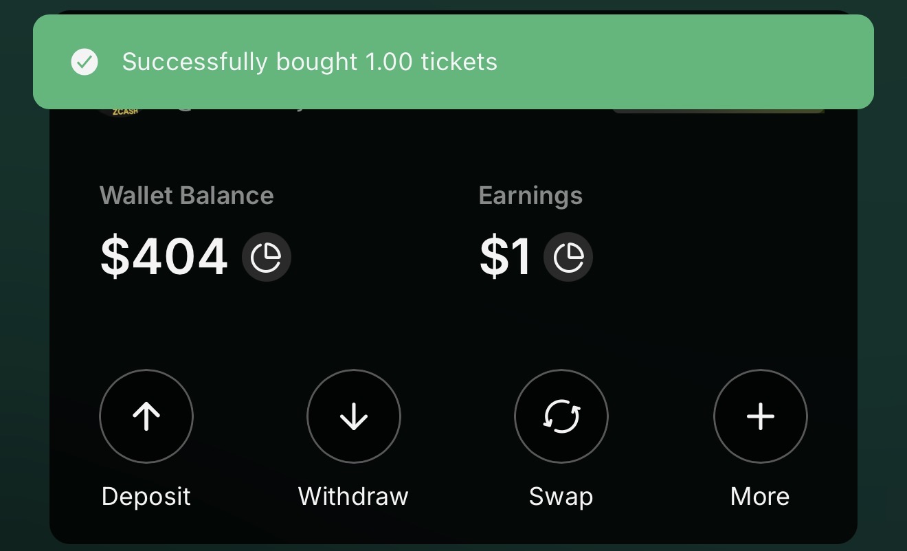
Task: Tap the partly hidden button behind the toast's right edge
Action: 718,111
